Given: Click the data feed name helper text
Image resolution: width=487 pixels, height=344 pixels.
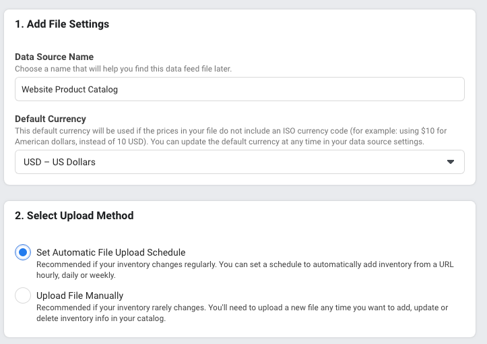Looking at the screenshot, I should coord(123,69).
